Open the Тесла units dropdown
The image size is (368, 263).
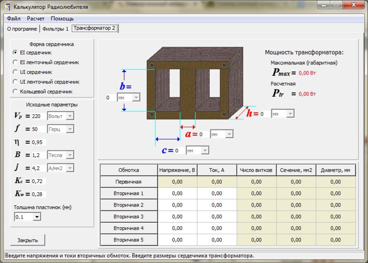69,155
